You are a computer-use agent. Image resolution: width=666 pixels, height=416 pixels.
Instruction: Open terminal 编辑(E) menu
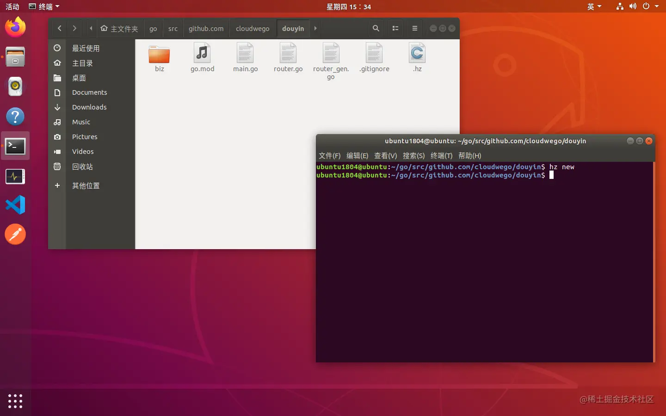pos(358,156)
